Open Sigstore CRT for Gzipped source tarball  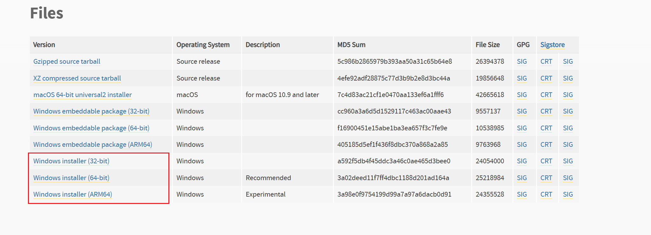tap(546, 62)
